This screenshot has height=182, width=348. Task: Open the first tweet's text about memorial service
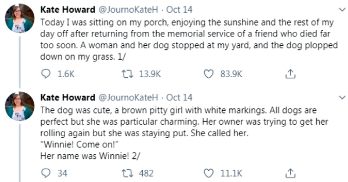(x=189, y=40)
